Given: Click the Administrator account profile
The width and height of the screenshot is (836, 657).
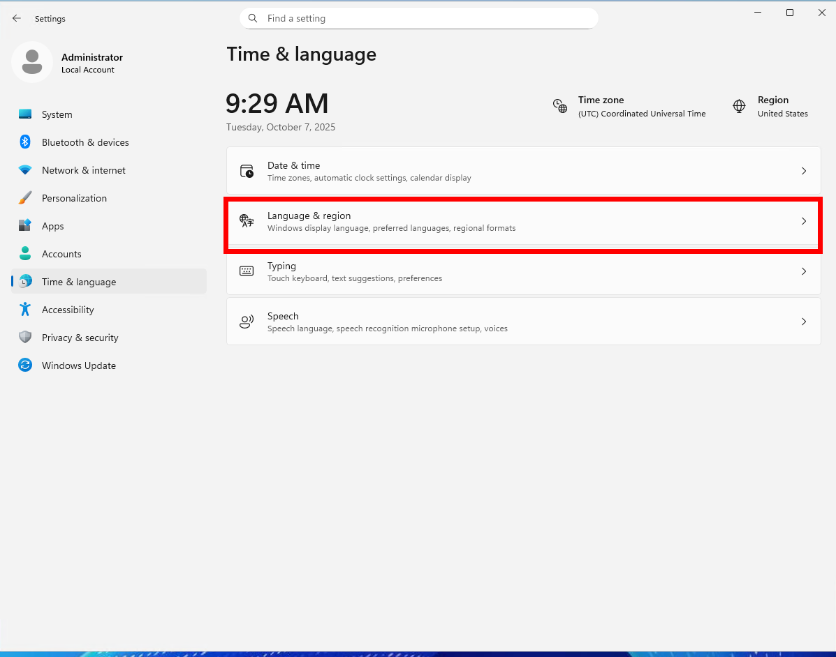Looking at the screenshot, I should click(70, 63).
